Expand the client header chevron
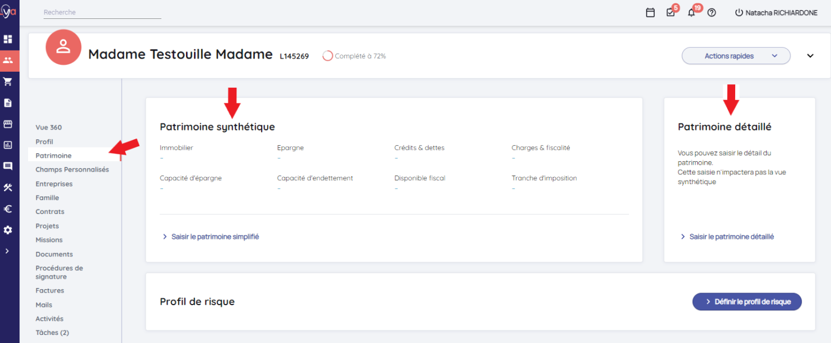This screenshot has height=343, width=831. (810, 56)
